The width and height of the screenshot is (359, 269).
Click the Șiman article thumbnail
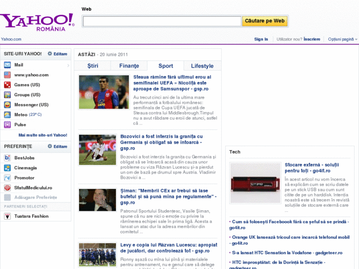click(x=98, y=200)
